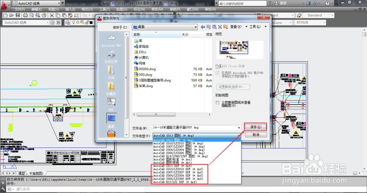Image resolution: width=367 pixels, height=193 pixels.
Task: Switch to the 平面截图1 layout tab
Action: click(36, 173)
